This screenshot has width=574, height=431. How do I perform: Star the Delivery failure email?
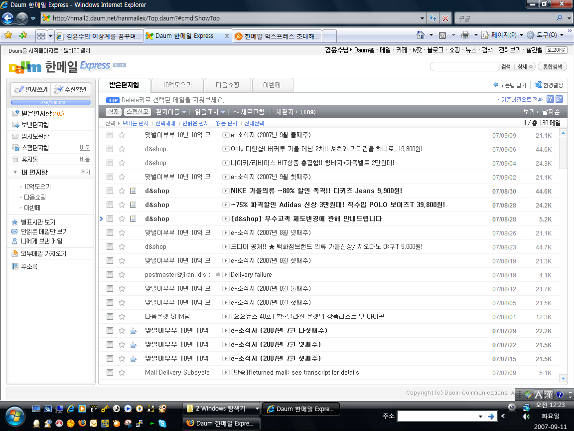pyautogui.click(x=122, y=274)
